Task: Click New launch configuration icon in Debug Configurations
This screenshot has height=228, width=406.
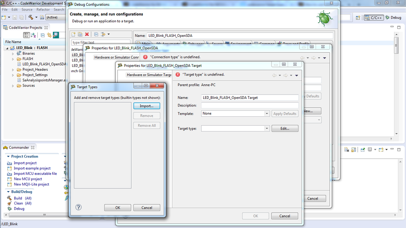Action: (74, 34)
